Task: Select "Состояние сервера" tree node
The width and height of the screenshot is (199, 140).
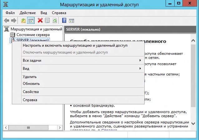Action: 32,35
